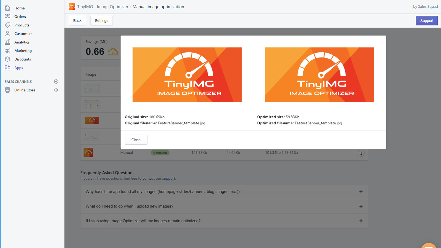Click the Analytics bar chart icon
Viewport: 441px width, 248px height.
(x=7, y=42)
